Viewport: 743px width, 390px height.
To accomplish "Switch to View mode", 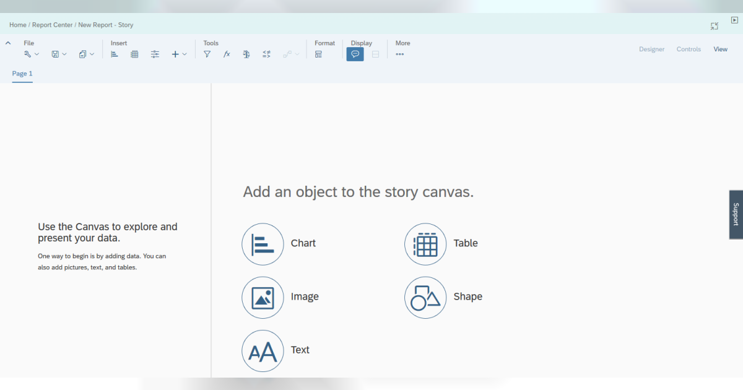I will click(x=720, y=49).
